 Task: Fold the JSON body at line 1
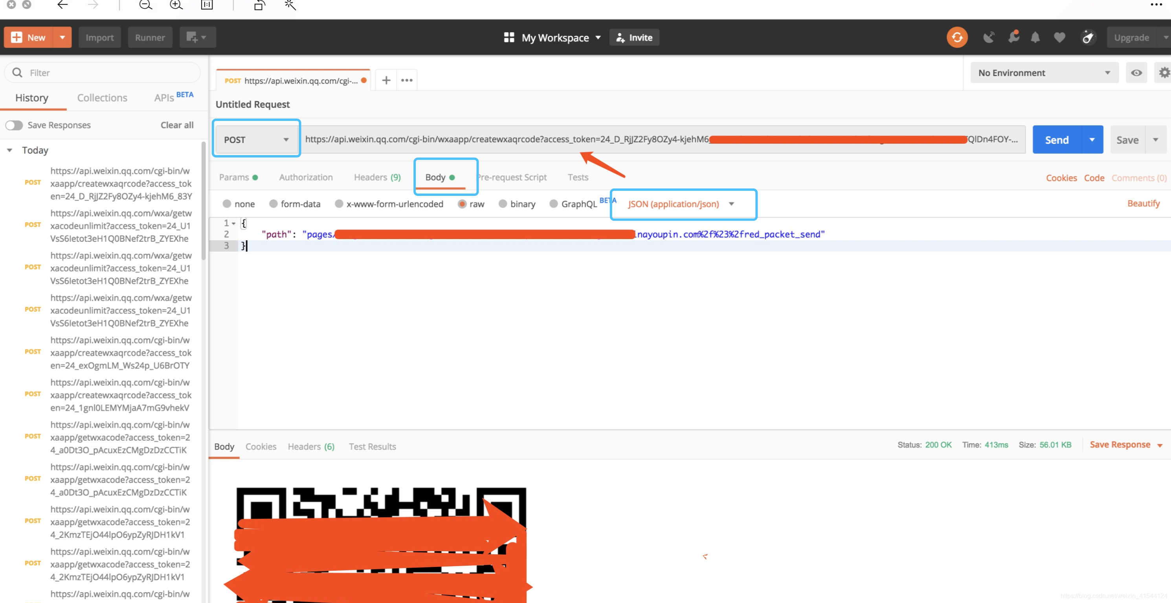[x=234, y=223]
